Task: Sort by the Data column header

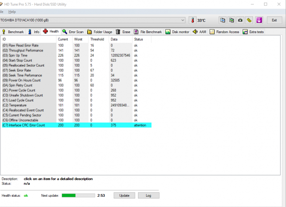Action: tap(121, 39)
